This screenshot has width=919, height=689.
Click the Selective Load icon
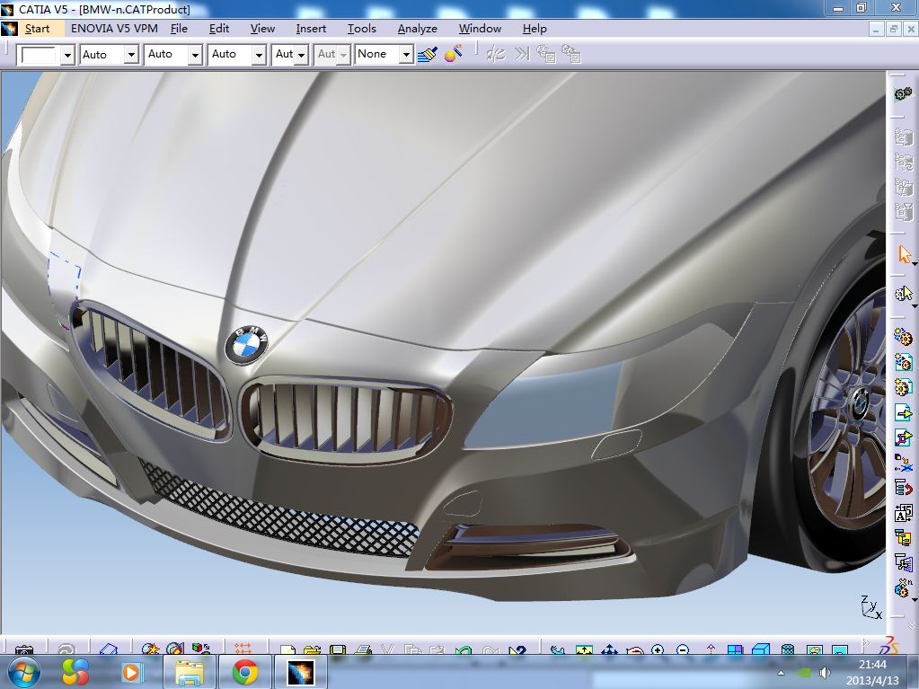coord(903,537)
